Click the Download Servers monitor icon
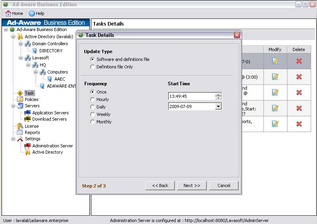Image resolution: width=317 pixels, height=224 pixels. pos(28,119)
